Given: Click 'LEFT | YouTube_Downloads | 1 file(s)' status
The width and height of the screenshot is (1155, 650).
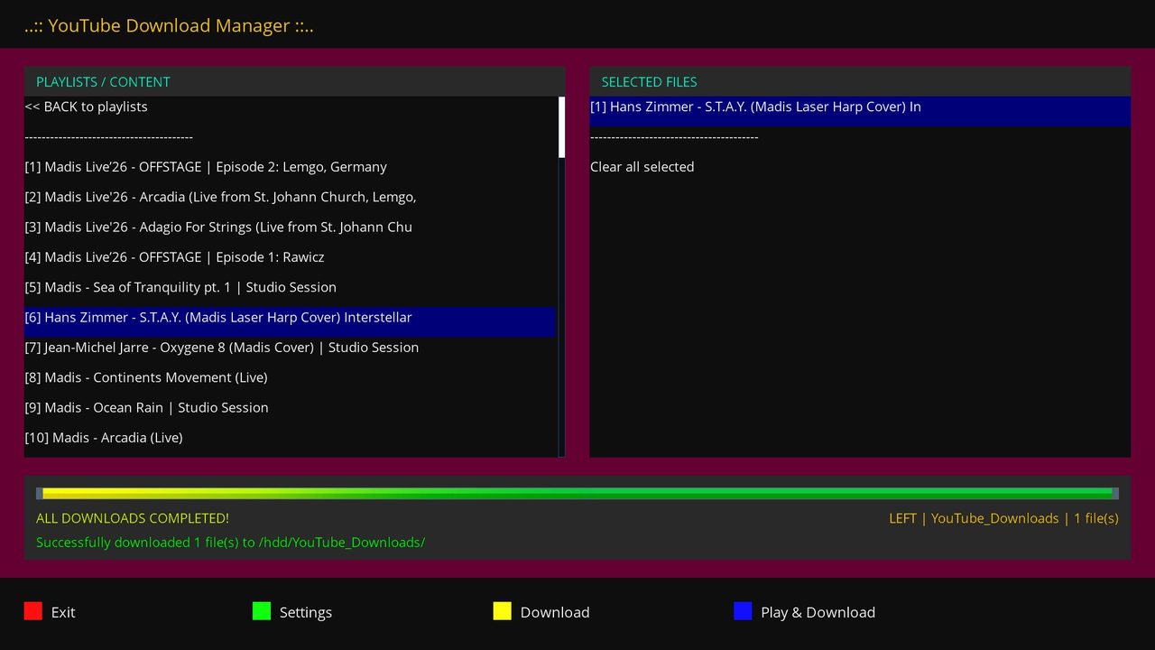Looking at the screenshot, I should (x=1003, y=518).
